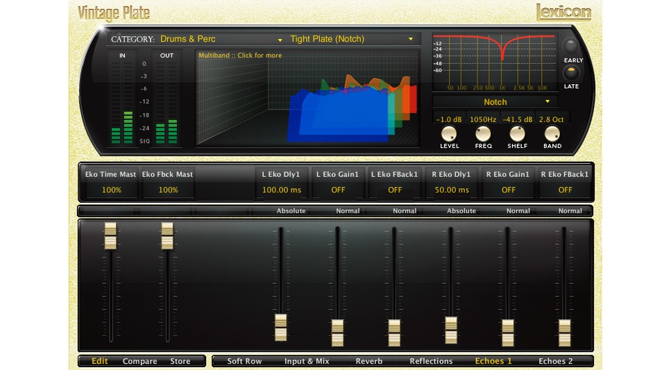Click the R Eko Gain1 OFF value
The width and height of the screenshot is (671, 370).
tap(509, 190)
